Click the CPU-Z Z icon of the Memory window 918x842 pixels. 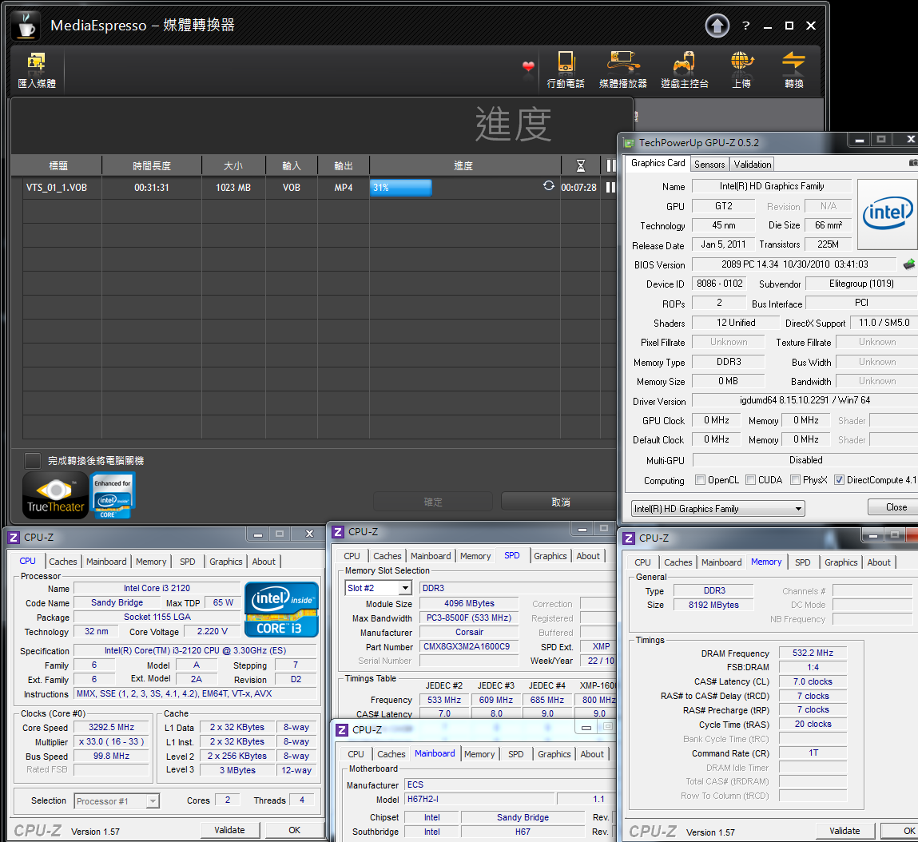click(629, 538)
